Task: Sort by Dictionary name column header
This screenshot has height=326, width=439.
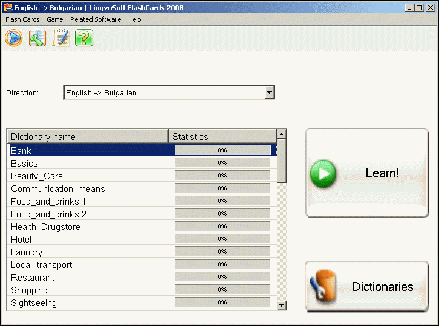Action: (x=88, y=136)
